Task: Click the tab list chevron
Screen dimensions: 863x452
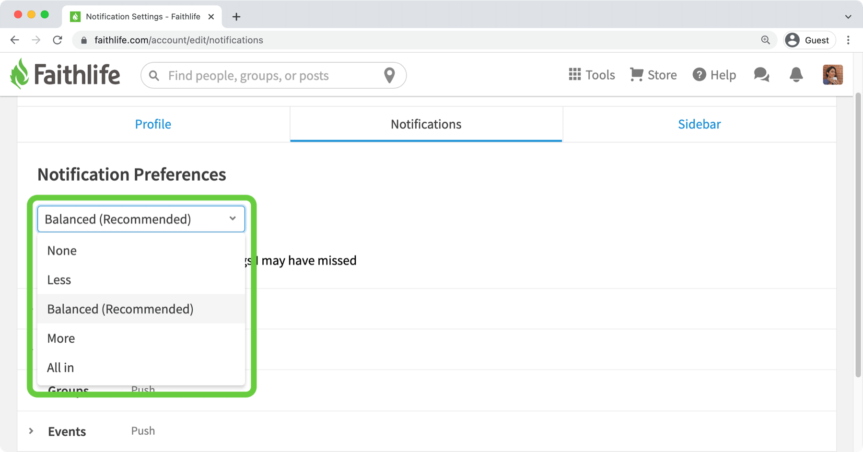Action: click(x=848, y=17)
